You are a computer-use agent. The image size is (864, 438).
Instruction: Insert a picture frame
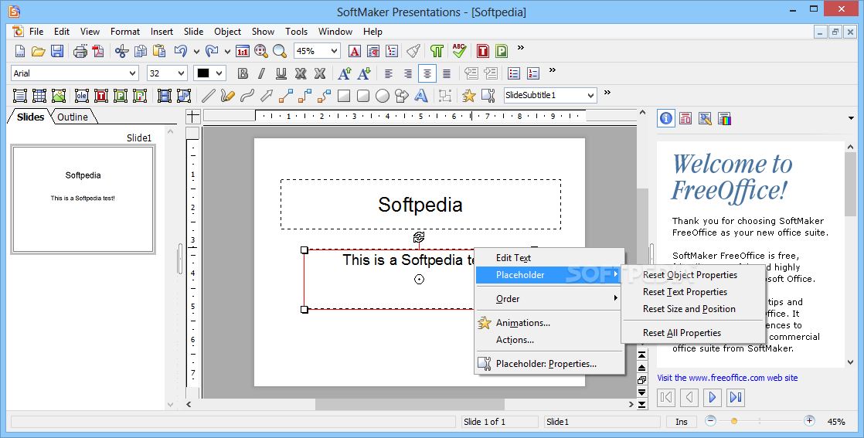tap(59, 95)
